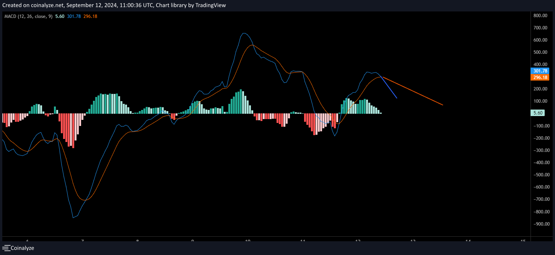Click the date label 14 on time axis
Image resolution: width=555 pixels, height=255 pixels.
(468, 240)
